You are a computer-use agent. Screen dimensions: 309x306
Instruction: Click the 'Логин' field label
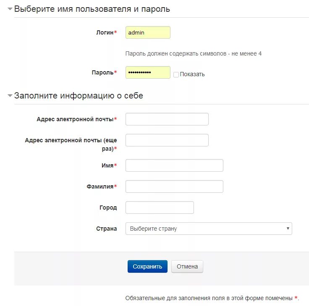(x=105, y=32)
